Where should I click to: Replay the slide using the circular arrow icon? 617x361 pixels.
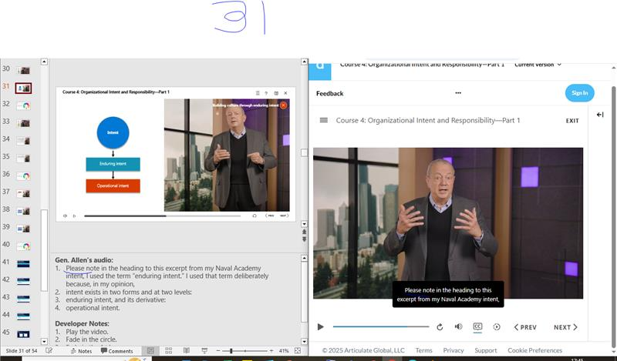pos(440,327)
